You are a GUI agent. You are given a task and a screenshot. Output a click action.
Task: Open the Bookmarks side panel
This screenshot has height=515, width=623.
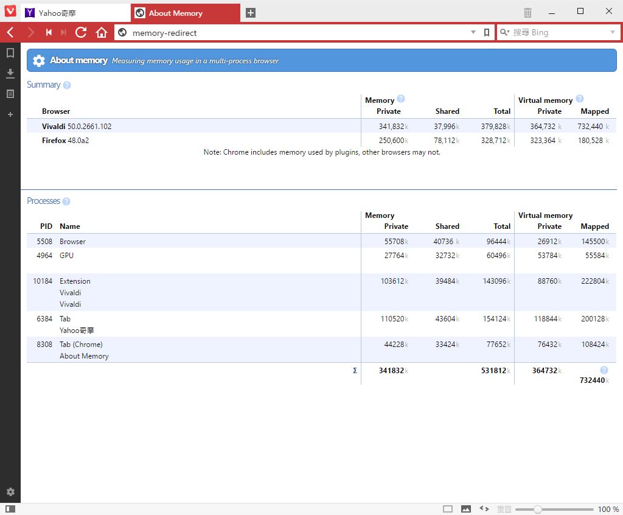click(x=10, y=54)
